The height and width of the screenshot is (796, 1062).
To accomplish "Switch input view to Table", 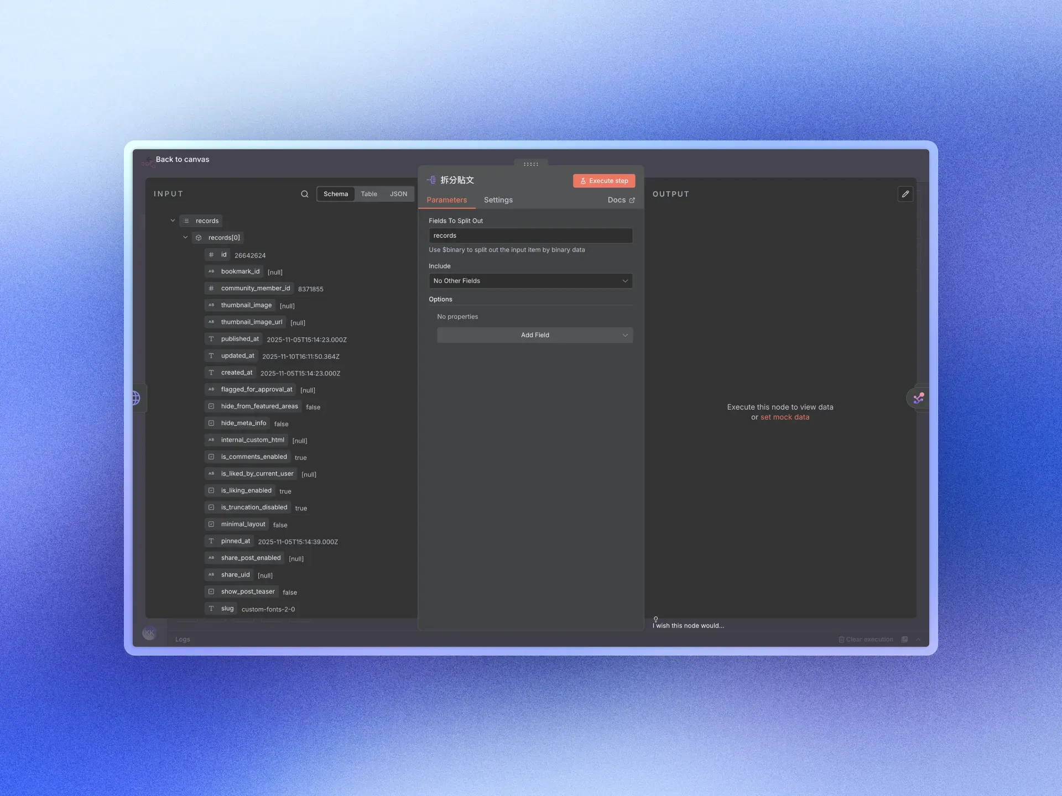I will tap(369, 194).
